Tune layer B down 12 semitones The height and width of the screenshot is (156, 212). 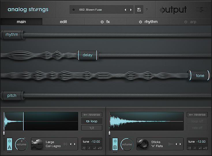(x=189, y=148)
